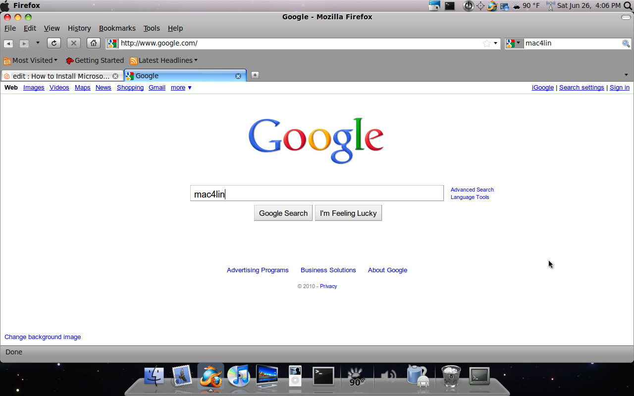Click the search bar magnifier icon
This screenshot has width=634, height=396.
pos(626,44)
